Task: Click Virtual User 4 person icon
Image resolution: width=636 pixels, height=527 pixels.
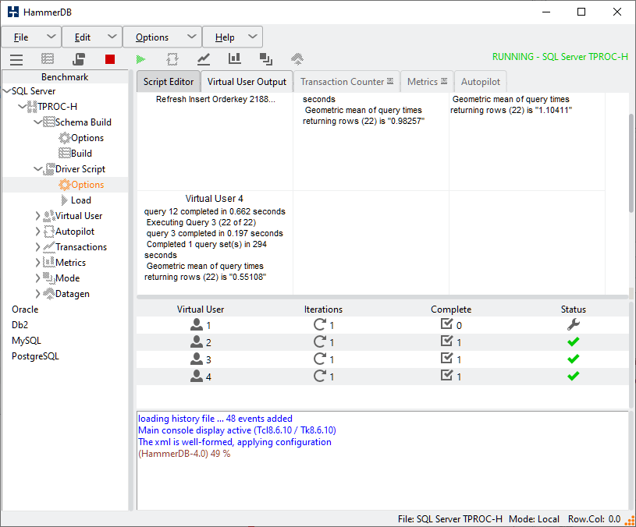Action: point(197,376)
